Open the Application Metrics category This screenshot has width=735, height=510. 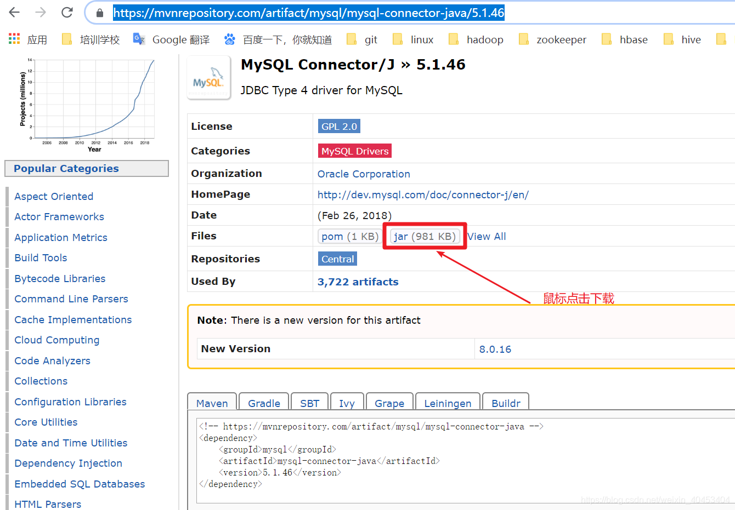61,237
